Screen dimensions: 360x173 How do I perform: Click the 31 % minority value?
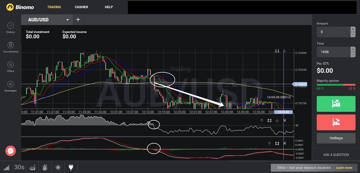(x=352, y=89)
